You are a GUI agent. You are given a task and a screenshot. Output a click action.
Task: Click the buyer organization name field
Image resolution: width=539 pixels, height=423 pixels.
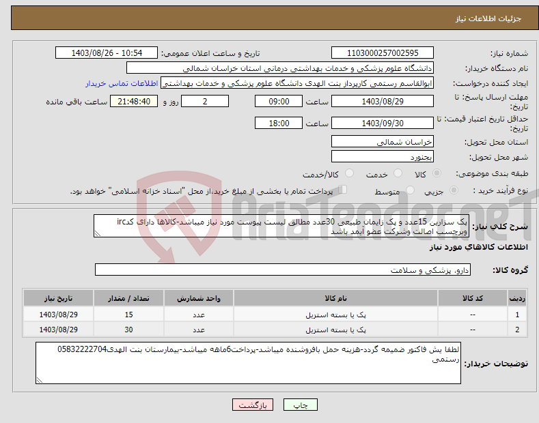[x=280, y=68]
